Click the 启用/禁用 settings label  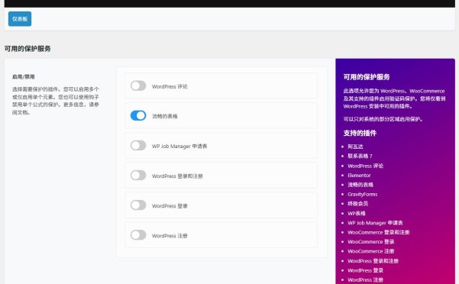(24, 77)
